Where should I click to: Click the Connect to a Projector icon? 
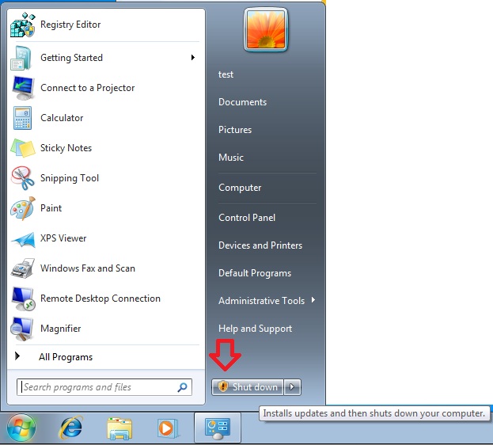[x=22, y=88]
